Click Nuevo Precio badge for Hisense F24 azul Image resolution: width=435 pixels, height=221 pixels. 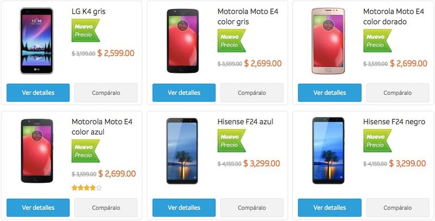(232, 141)
